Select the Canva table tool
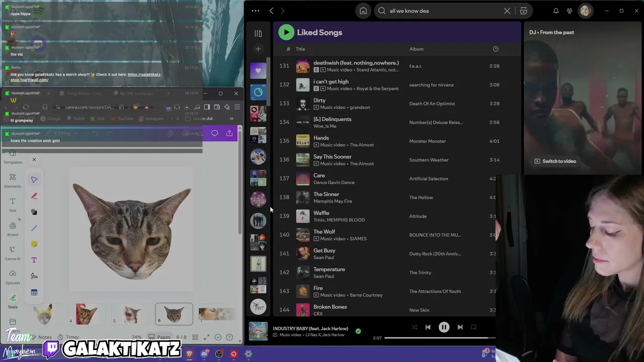The image size is (644, 362). 34,292
